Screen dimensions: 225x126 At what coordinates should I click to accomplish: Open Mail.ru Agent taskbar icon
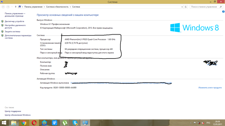(x=44, y=123)
